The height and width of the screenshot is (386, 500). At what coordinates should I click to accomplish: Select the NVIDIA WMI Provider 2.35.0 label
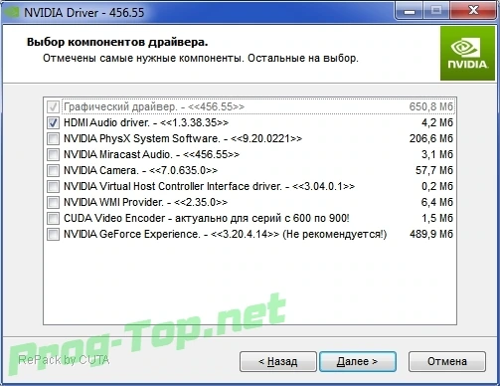pos(145,202)
